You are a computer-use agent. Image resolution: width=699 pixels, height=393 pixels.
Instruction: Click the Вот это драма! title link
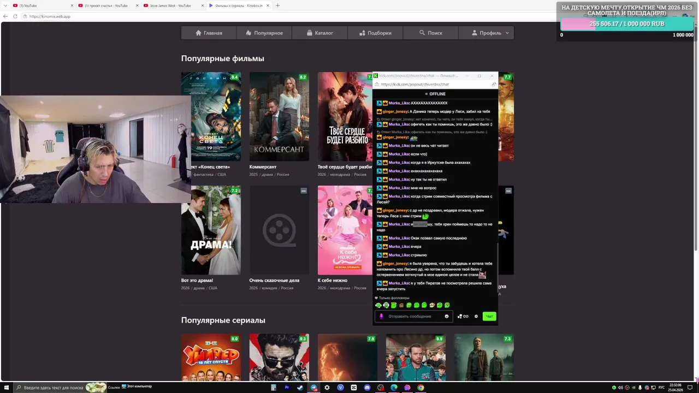(x=197, y=280)
